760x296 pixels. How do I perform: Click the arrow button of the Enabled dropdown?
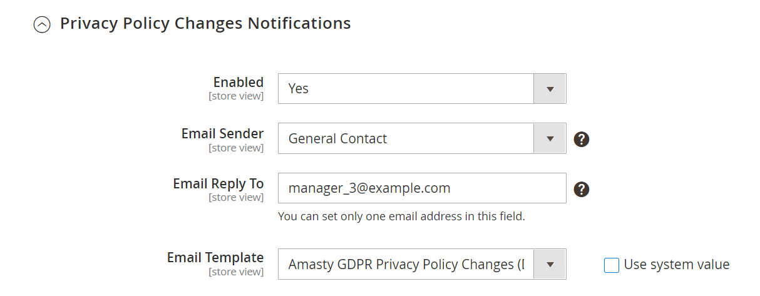[x=550, y=88]
